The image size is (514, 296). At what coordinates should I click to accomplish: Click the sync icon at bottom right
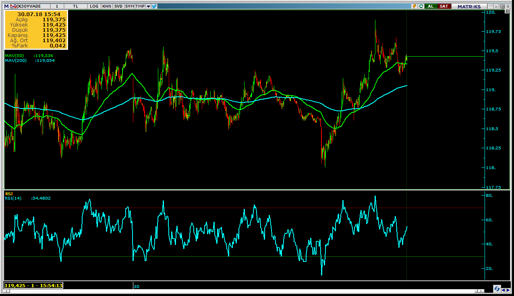(x=497, y=289)
